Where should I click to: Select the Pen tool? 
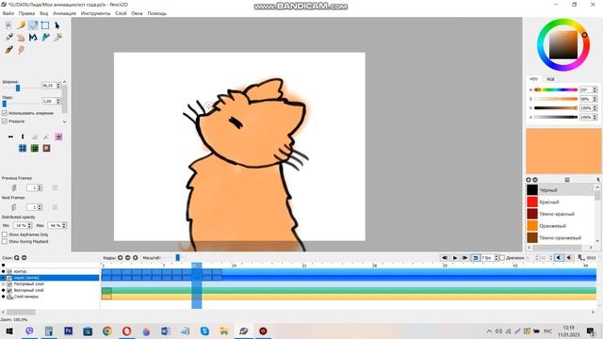(8, 38)
